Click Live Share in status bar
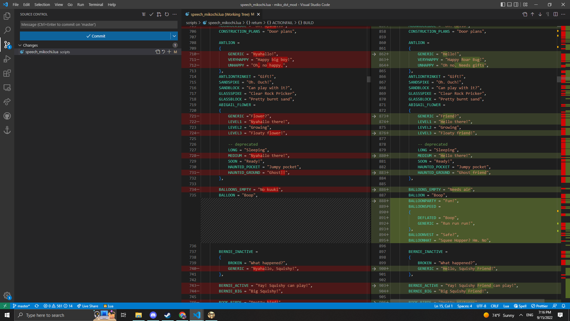 (88, 306)
